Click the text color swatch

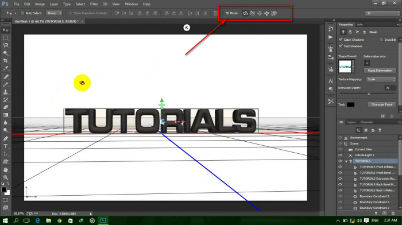350,104
